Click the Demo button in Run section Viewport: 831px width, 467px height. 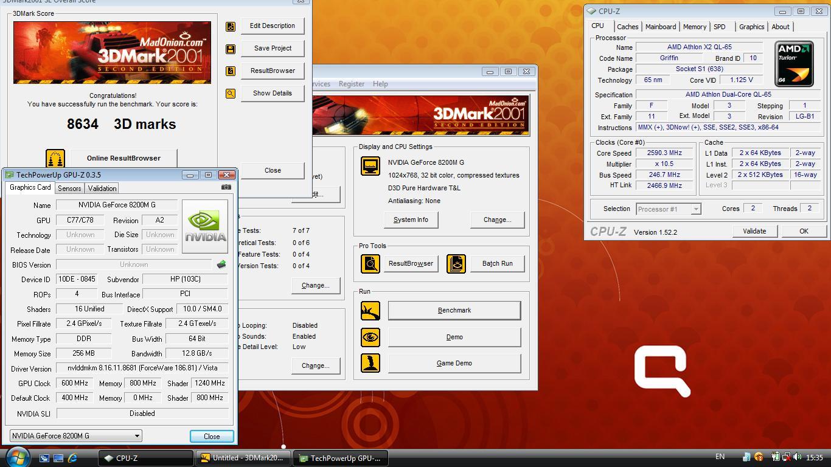(x=454, y=337)
